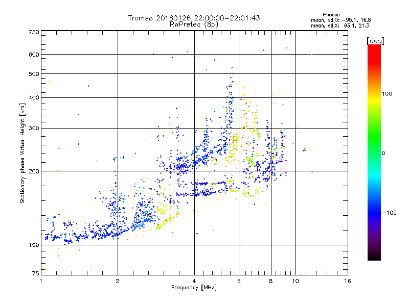Click the y-axis '400' tick label
This screenshot has height=306, width=409.
point(34,98)
